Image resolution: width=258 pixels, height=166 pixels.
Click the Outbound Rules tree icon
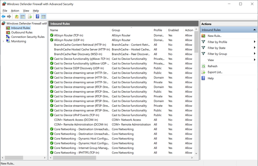(8, 32)
